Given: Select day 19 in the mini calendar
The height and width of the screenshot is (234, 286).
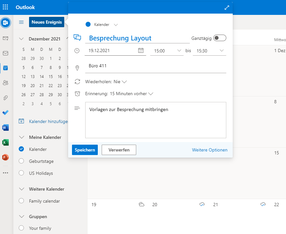Looking at the screenshot, I should (x=24, y=85).
